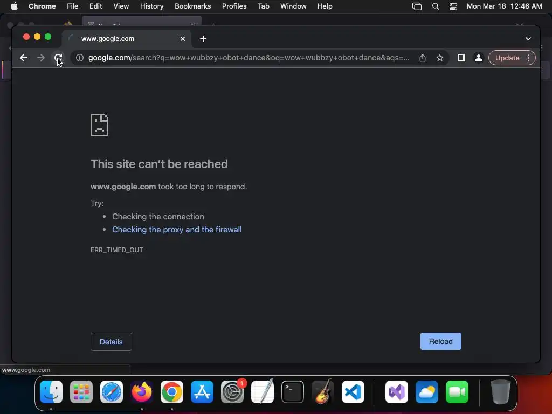Screen dimensions: 552x414
Task: Open Chrome three-dot menu
Action: 528,58
